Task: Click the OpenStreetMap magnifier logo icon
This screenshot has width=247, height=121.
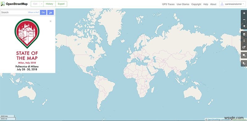Action: click(x=3, y=4)
